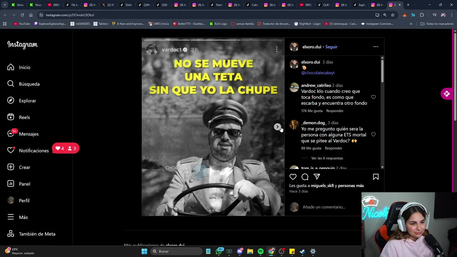Click the taskbar Buscar search box
Screen dimensions: 457x257
[176, 251]
